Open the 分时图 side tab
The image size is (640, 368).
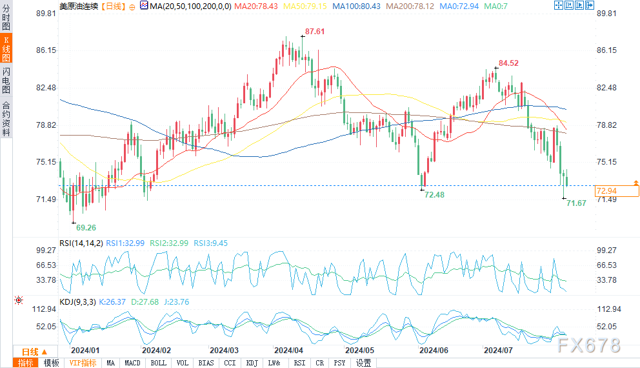(6, 17)
